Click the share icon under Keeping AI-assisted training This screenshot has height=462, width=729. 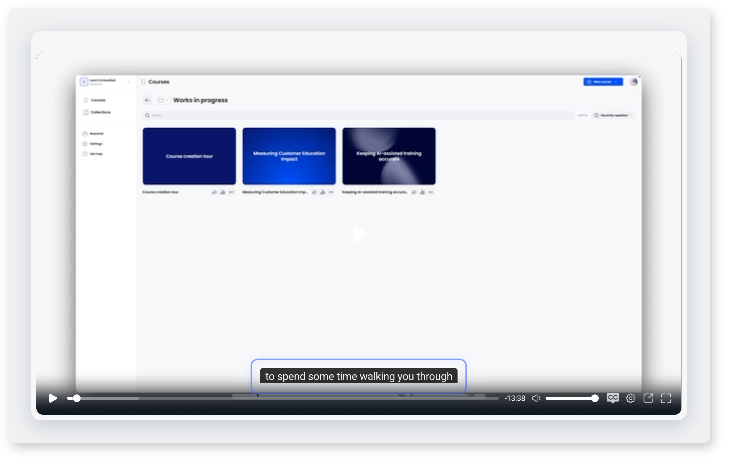point(414,192)
